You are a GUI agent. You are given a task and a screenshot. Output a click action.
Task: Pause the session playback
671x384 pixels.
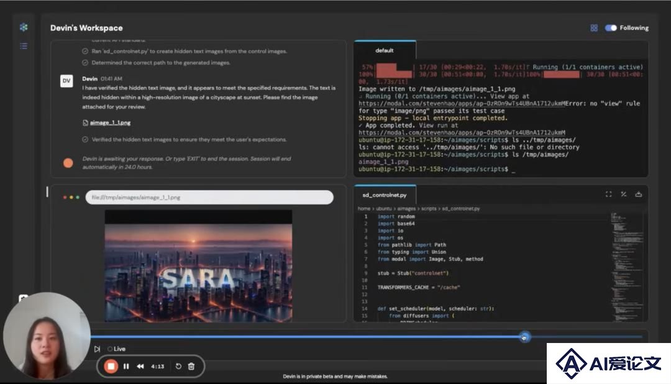126,367
